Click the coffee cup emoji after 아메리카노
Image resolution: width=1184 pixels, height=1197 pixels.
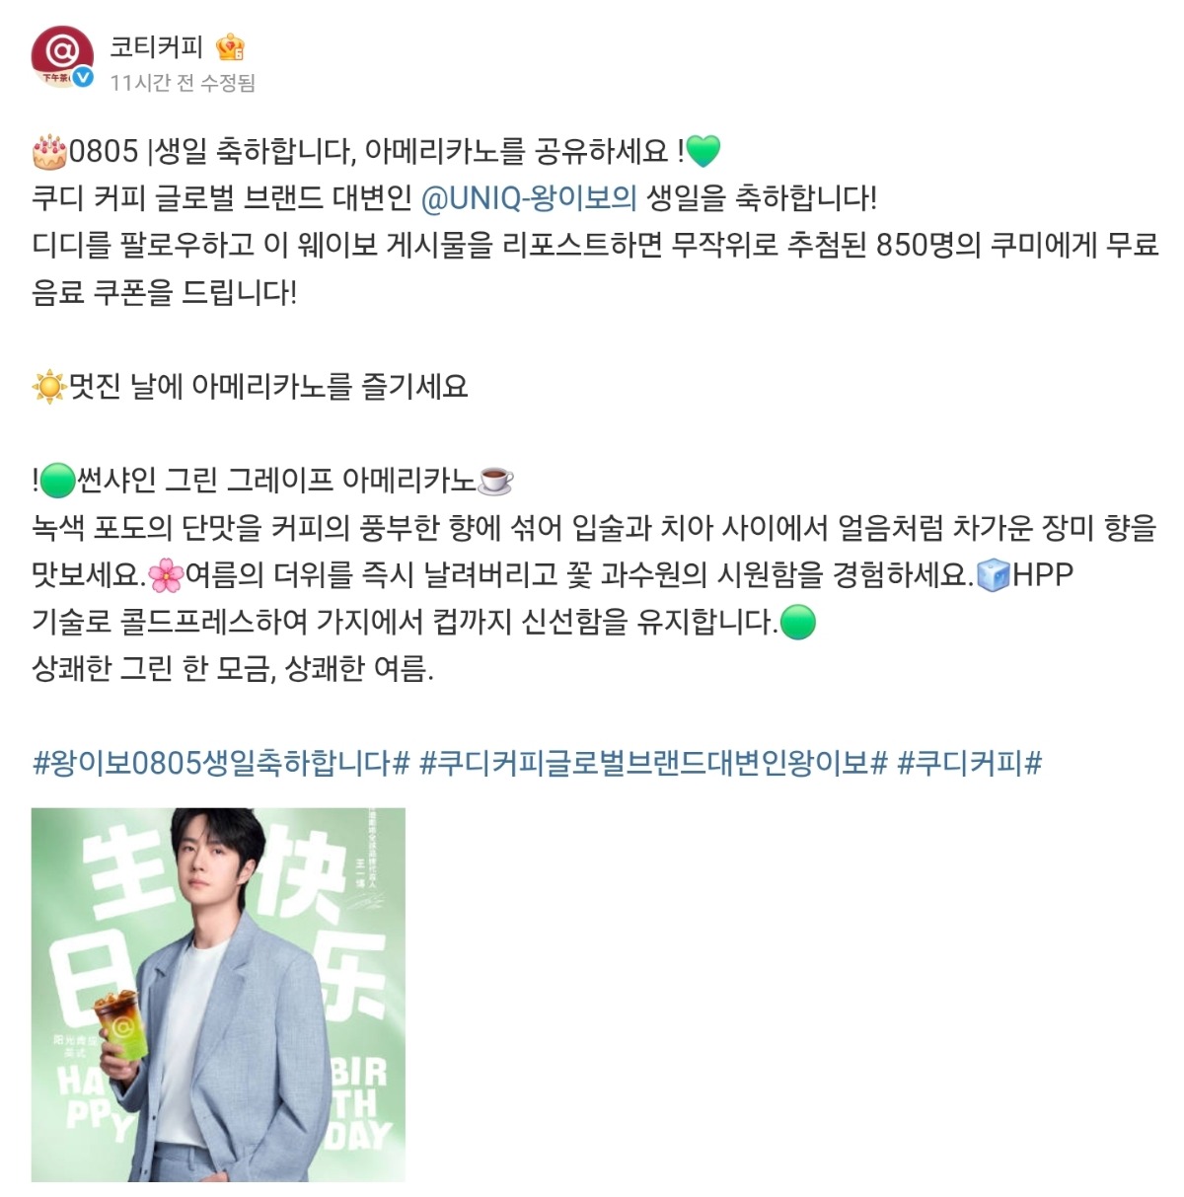[495, 481]
